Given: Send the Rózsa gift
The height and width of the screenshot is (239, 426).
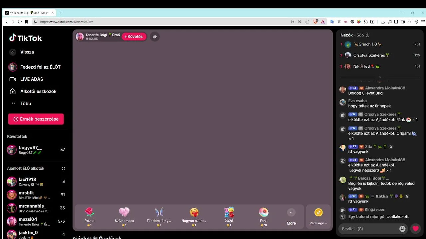Looking at the screenshot, I should (x=90, y=217).
